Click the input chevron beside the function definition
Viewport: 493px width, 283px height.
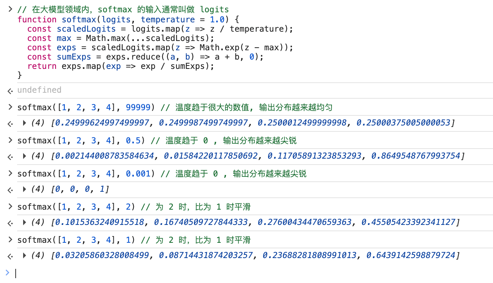point(10,9)
